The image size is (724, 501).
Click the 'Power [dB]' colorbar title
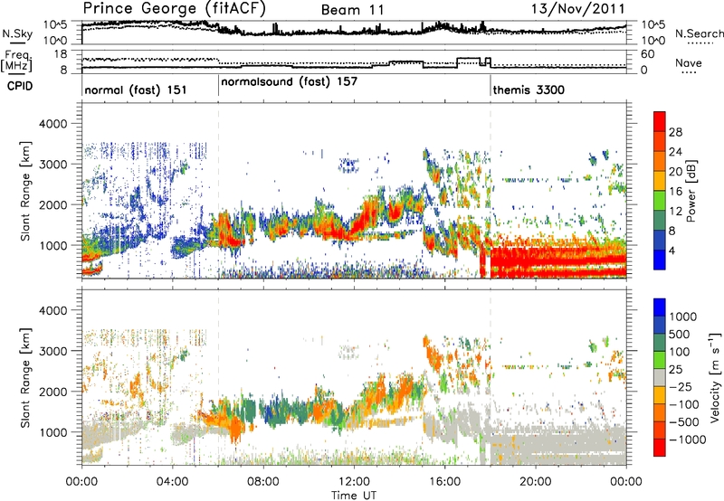pos(691,191)
